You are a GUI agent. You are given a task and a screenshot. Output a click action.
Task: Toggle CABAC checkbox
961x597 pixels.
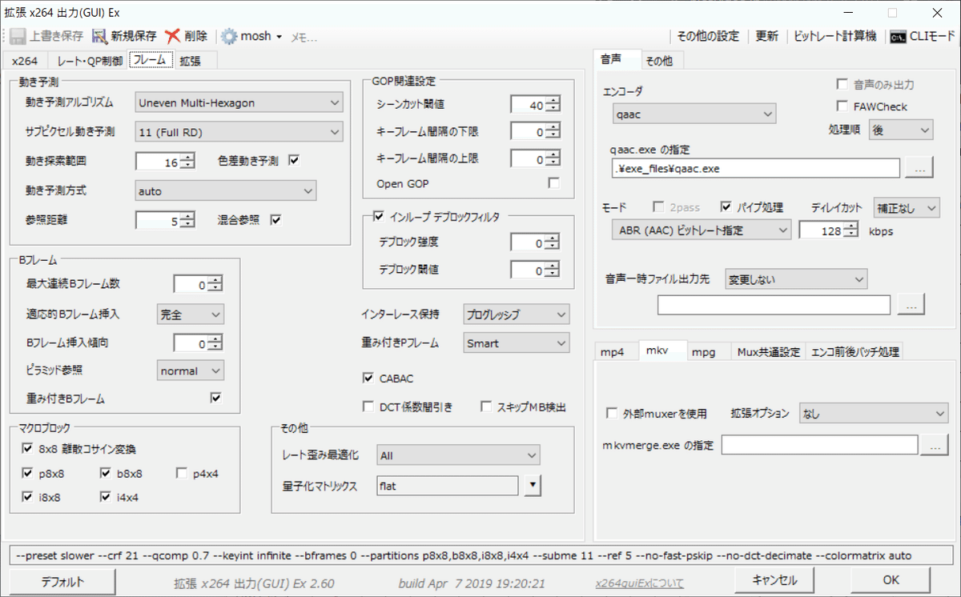(x=368, y=378)
